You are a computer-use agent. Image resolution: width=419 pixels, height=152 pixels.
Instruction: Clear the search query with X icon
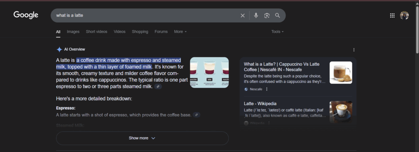243,16
